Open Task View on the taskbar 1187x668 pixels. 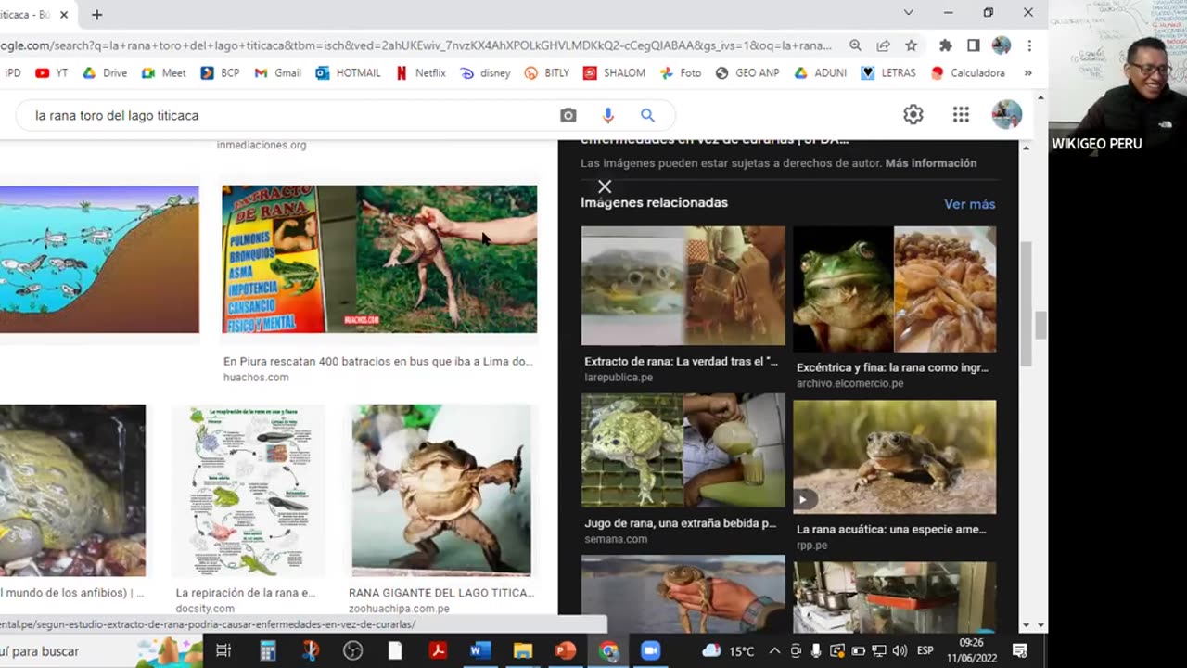tap(223, 651)
